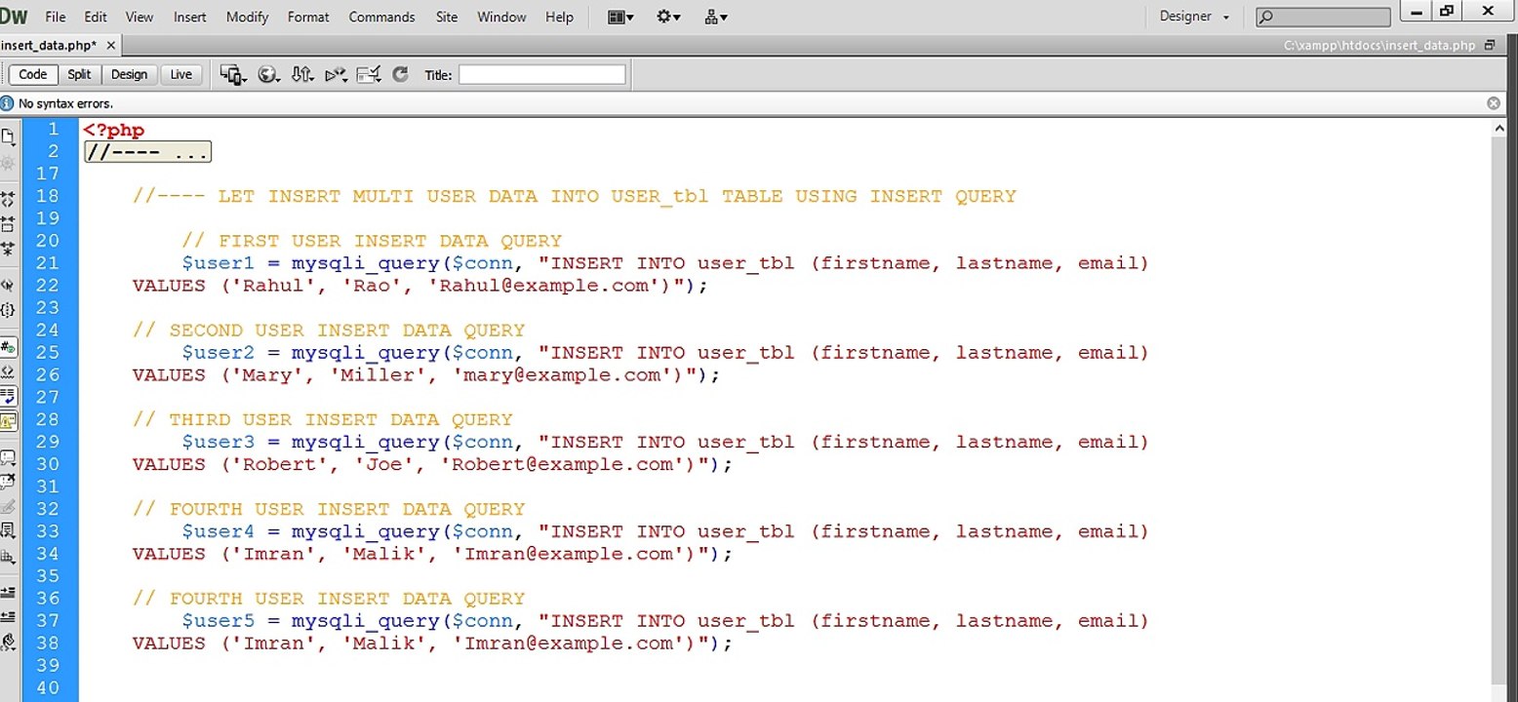Expand collapsed code block on line 2
This screenshot has width=1518, height=702.
pos(147,152)
